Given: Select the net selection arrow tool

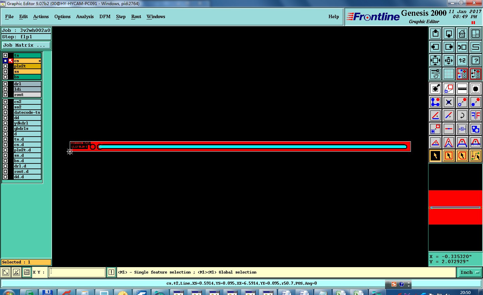Looking at the screenshot, I should [476, 156].
